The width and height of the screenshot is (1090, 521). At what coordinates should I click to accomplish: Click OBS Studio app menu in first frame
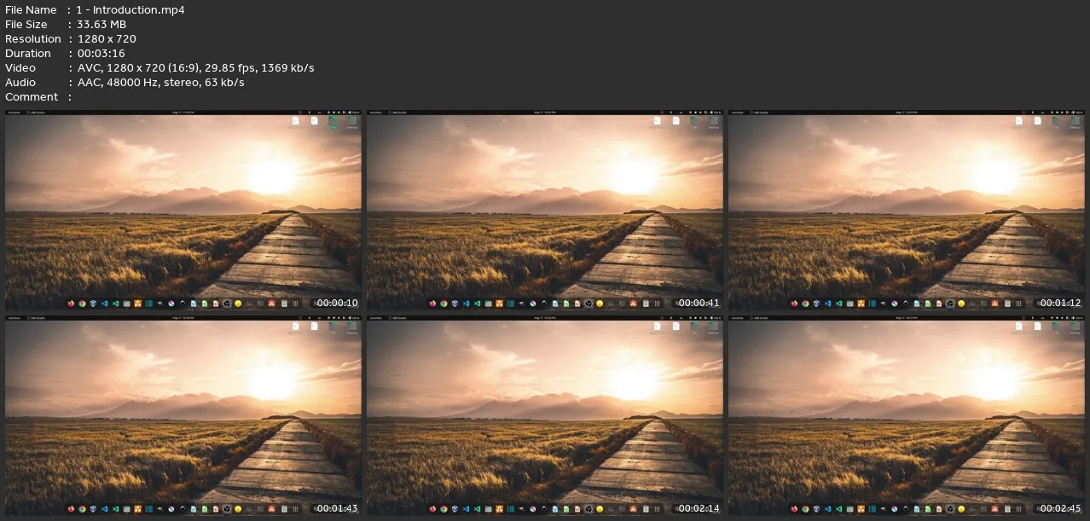point(38,113)
